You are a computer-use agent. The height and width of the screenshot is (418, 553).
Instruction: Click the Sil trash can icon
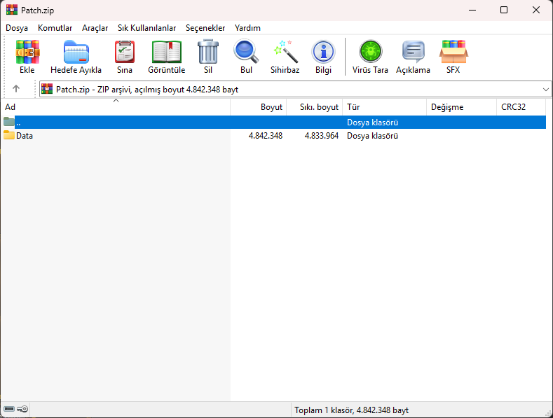point(208,51)
